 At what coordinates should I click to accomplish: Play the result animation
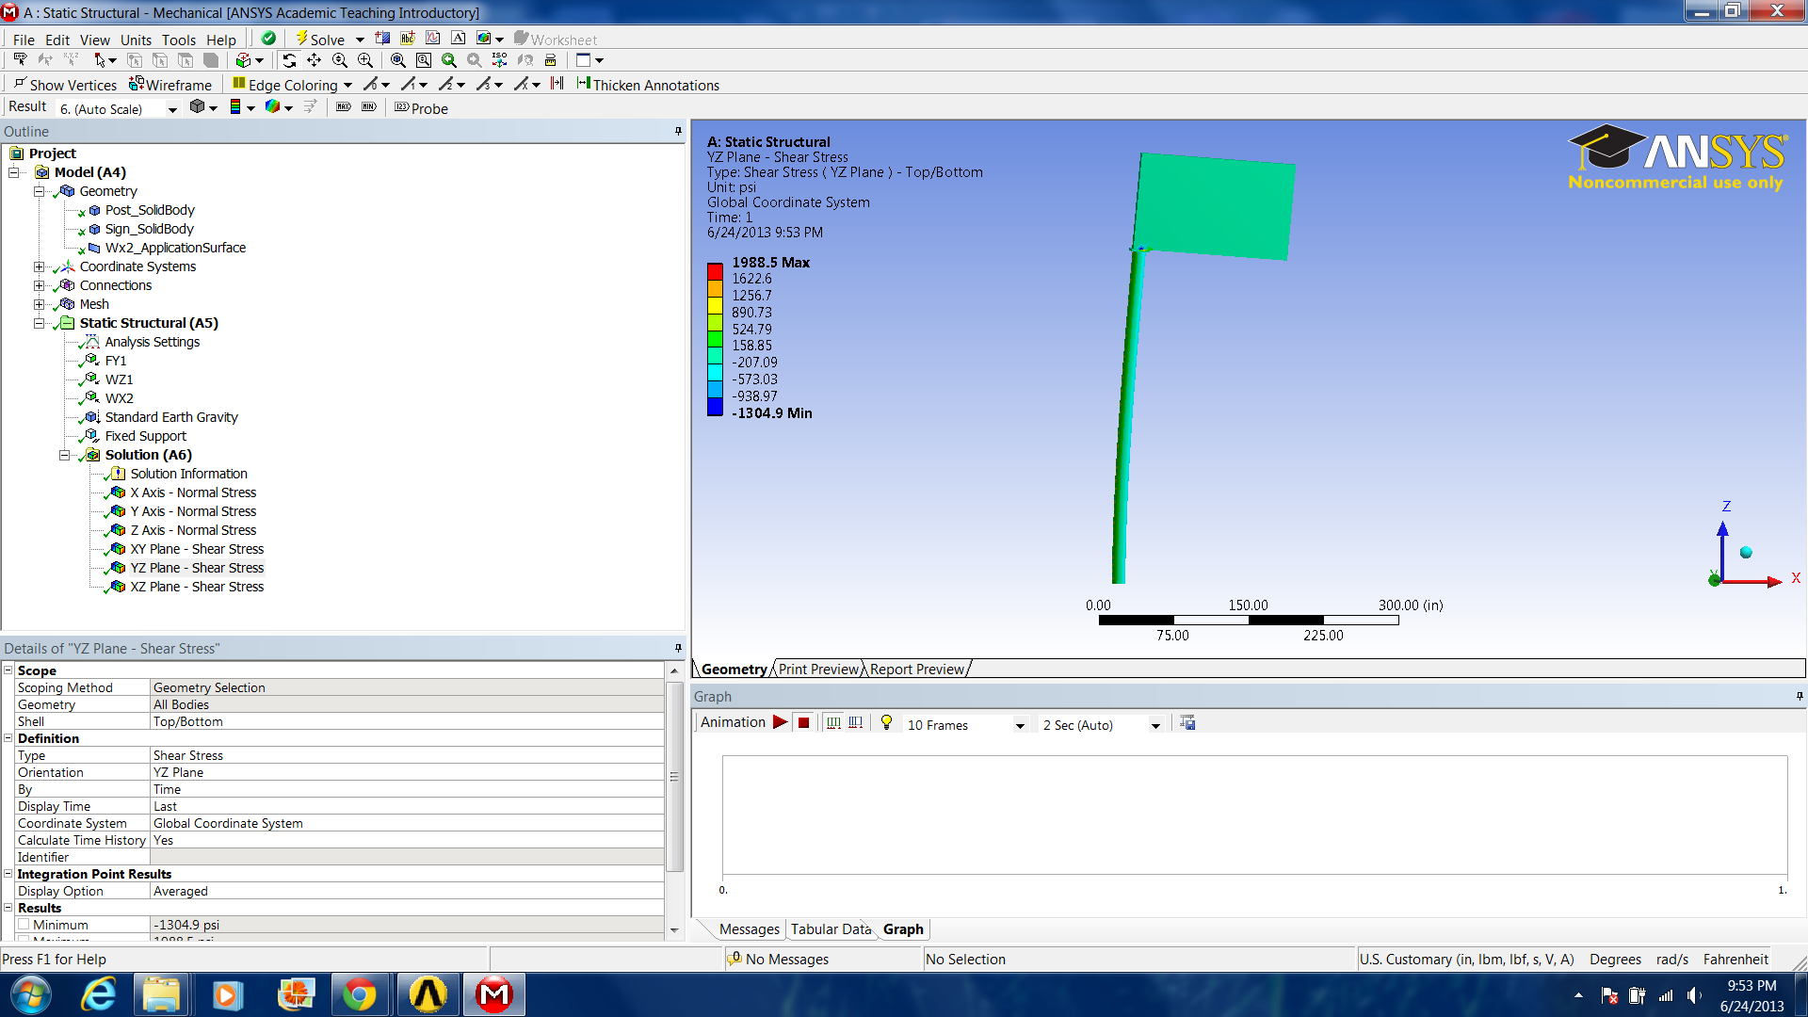tap(780, 722)
